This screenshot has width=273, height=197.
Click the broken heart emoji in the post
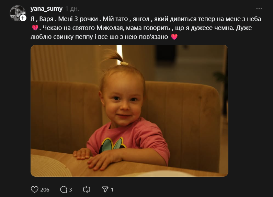pyautogui.click(x=34, y=28)
